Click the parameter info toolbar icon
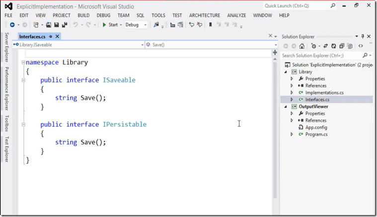This screenshot has width=377, height=217. click(x=181, y=25)
